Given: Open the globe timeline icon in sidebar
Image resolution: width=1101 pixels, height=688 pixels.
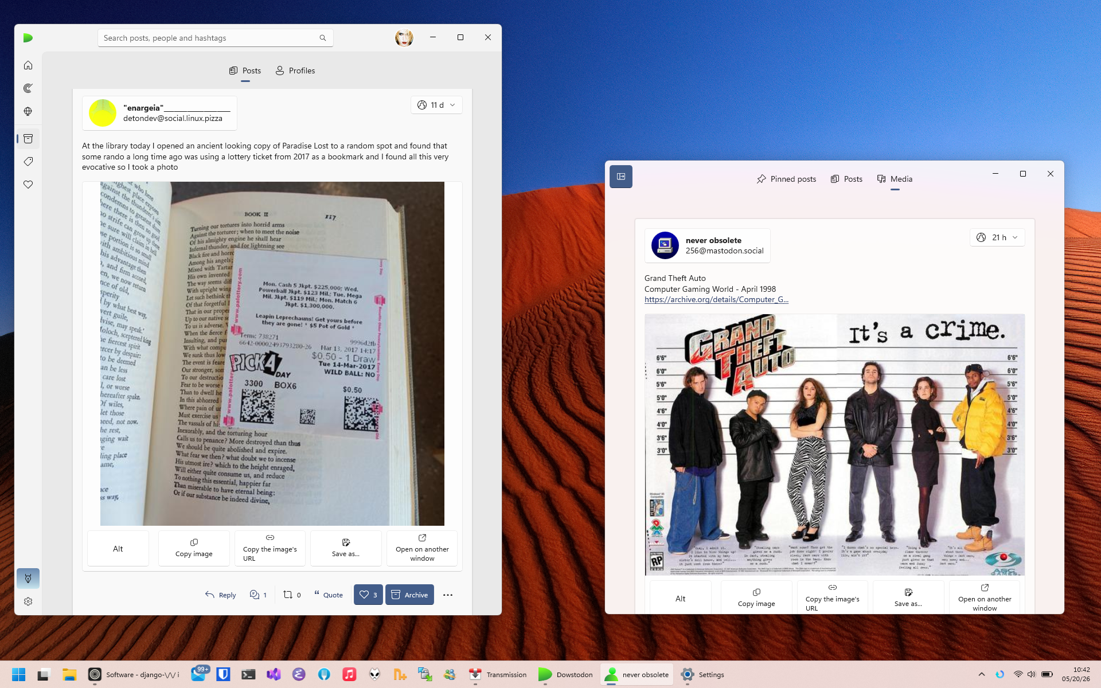Looking at the screenshot, I should point(28,111).
